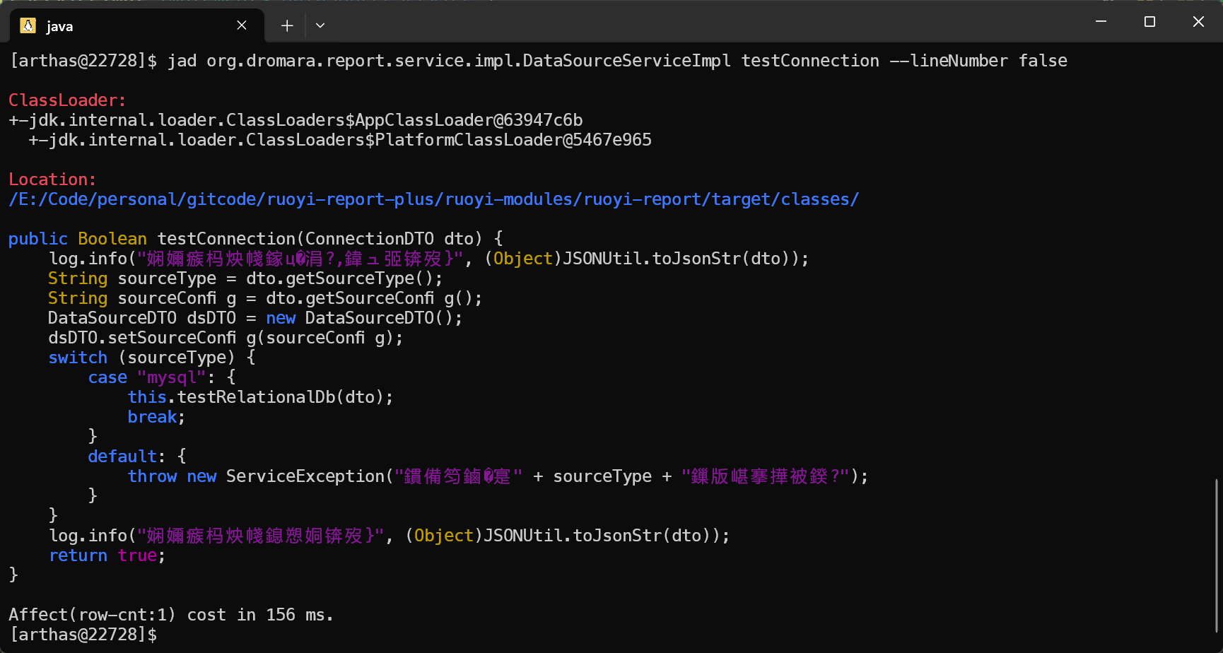This screenshot has width=1223, height=653.
Task: Click AppClassLoader@63947c6b line
Action: point(295,120)
